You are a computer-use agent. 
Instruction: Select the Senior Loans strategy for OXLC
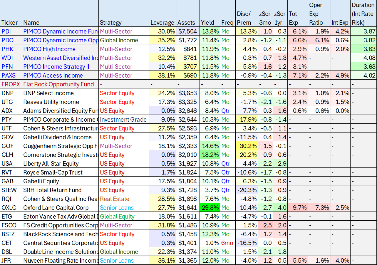124,208
